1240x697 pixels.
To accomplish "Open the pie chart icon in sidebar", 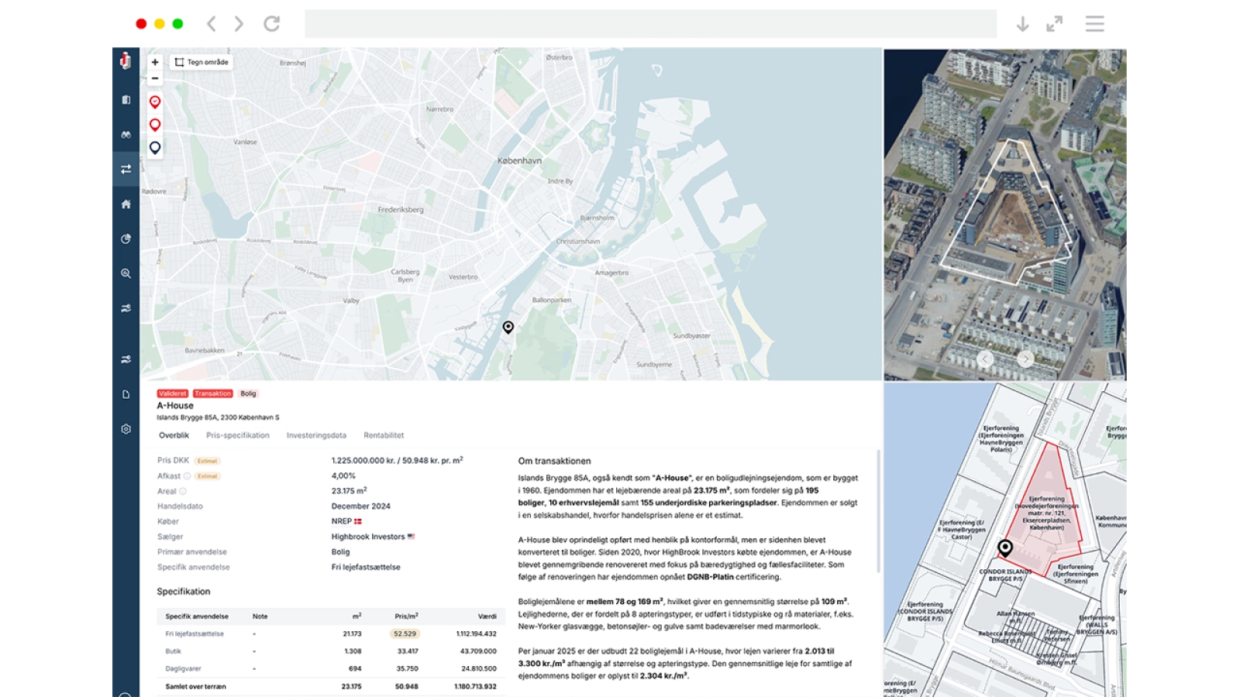I will [x=126, y=239].
